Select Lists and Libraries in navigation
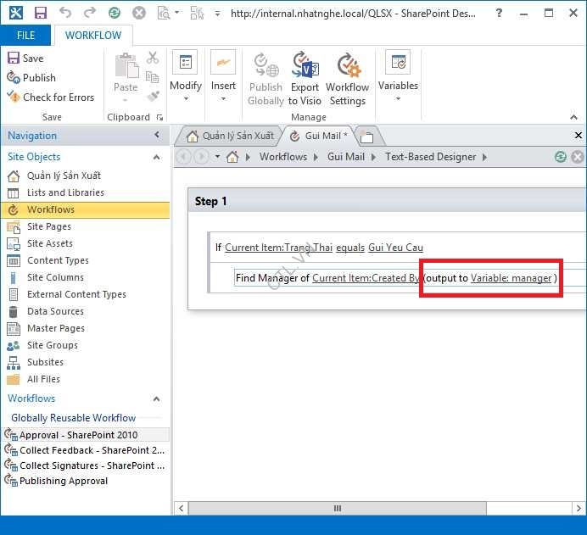 tap(65, 192)
